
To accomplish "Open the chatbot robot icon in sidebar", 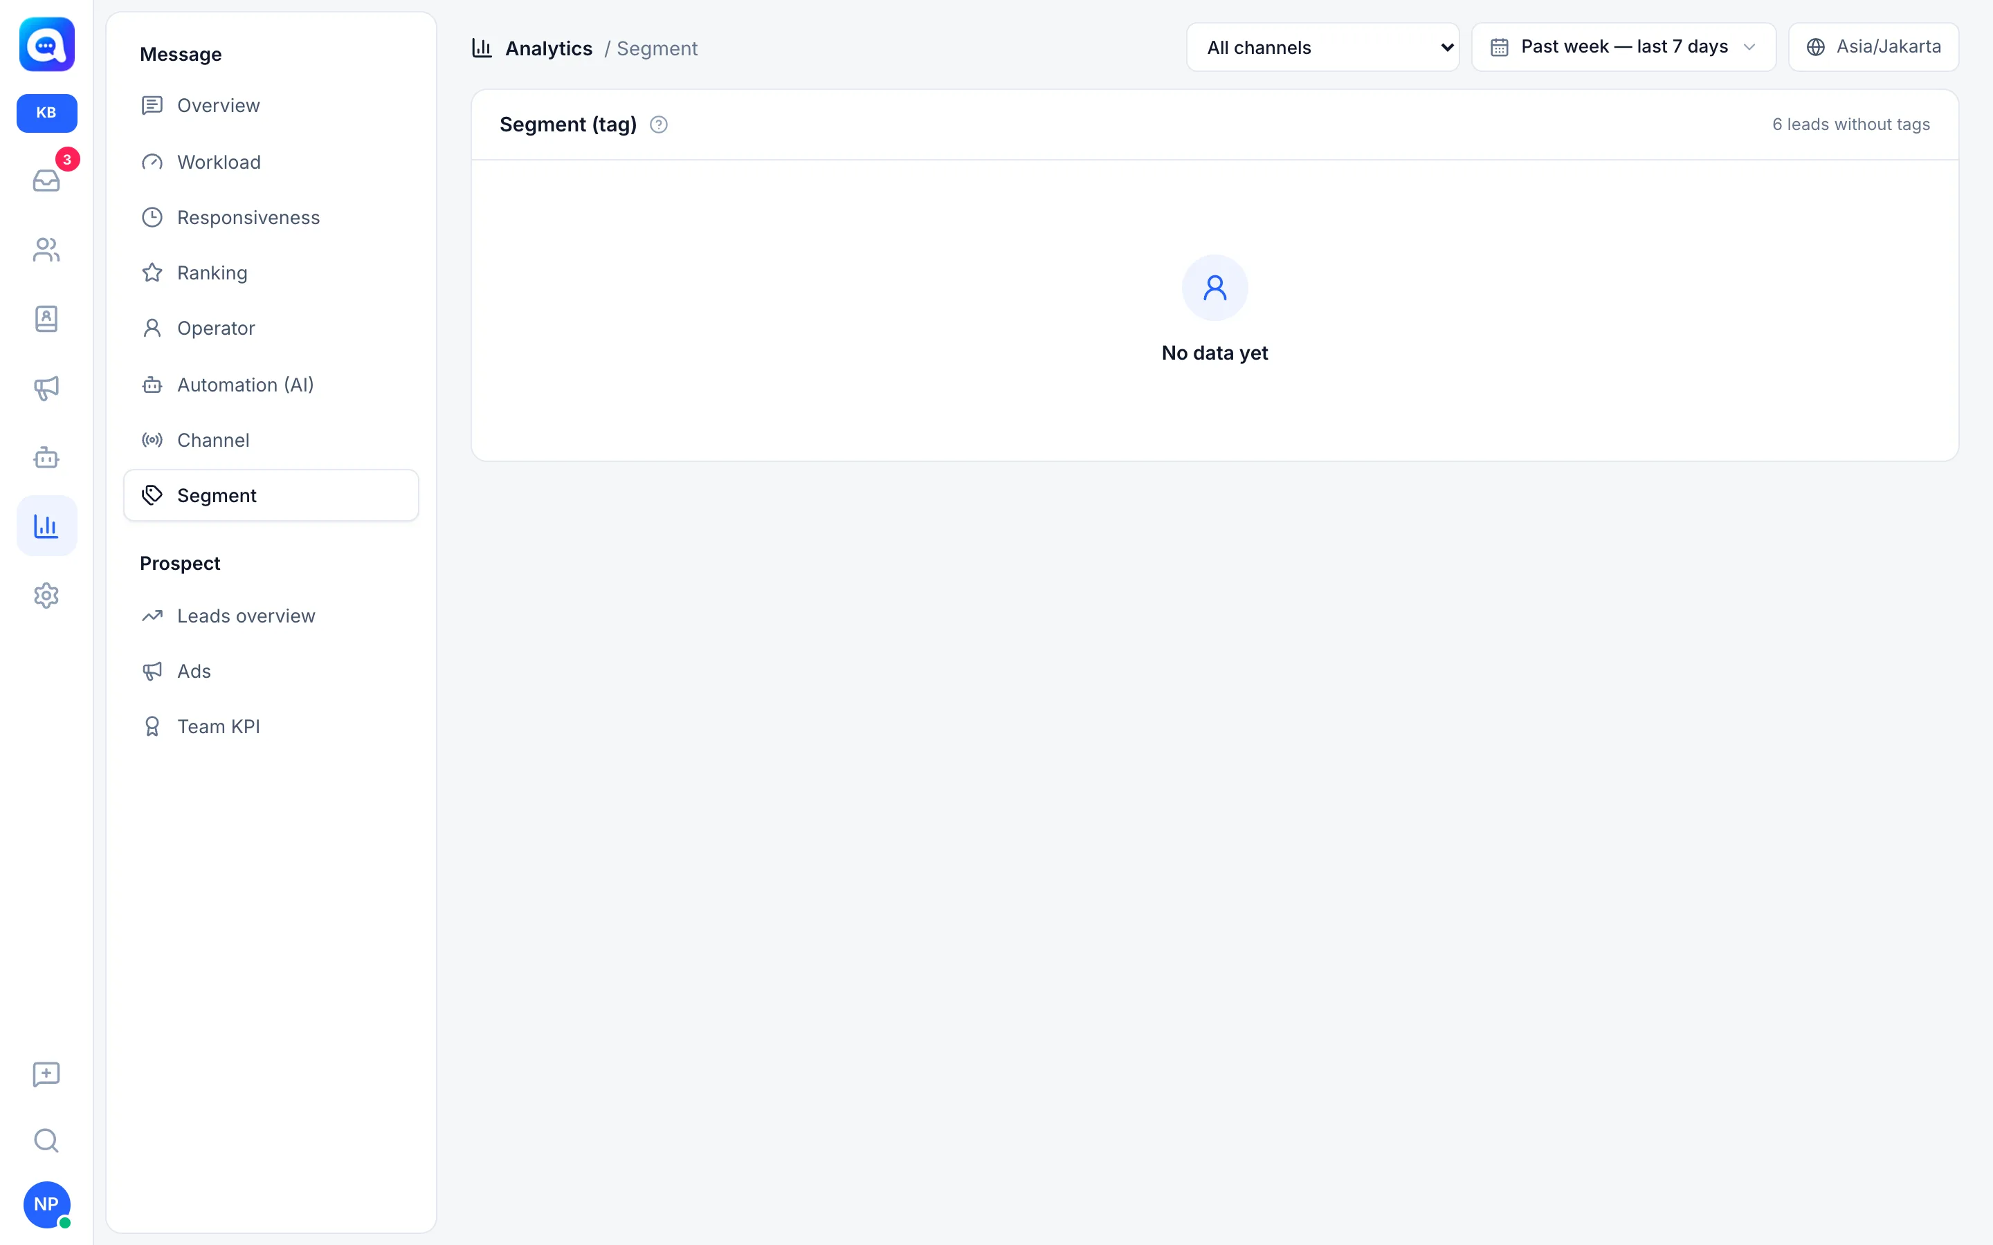I will pyautogui.click(x=46, y=457).
